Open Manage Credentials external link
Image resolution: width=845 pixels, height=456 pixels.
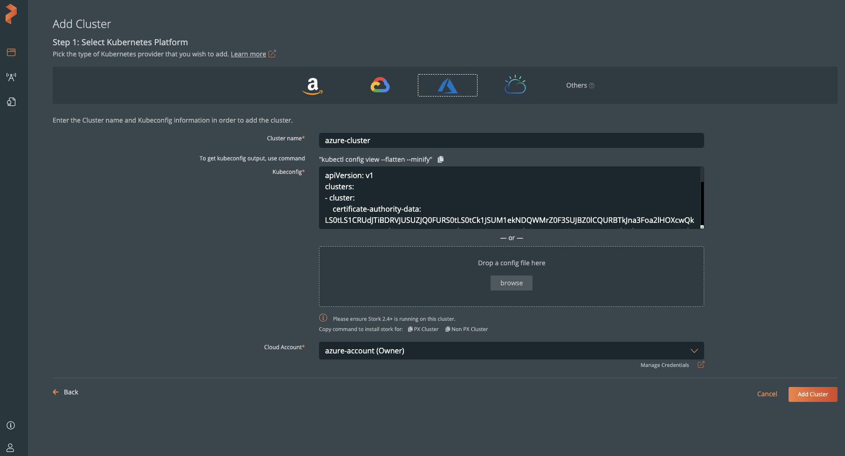(x=700, y=365)
